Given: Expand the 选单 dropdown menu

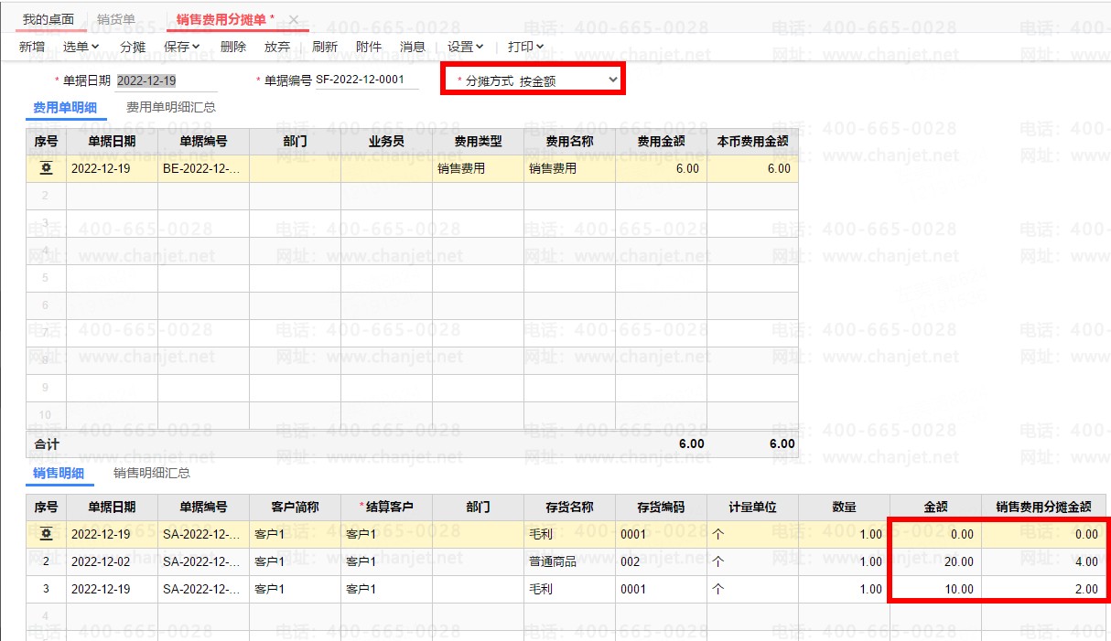Looking at the screenshot, I should [81, 47].
